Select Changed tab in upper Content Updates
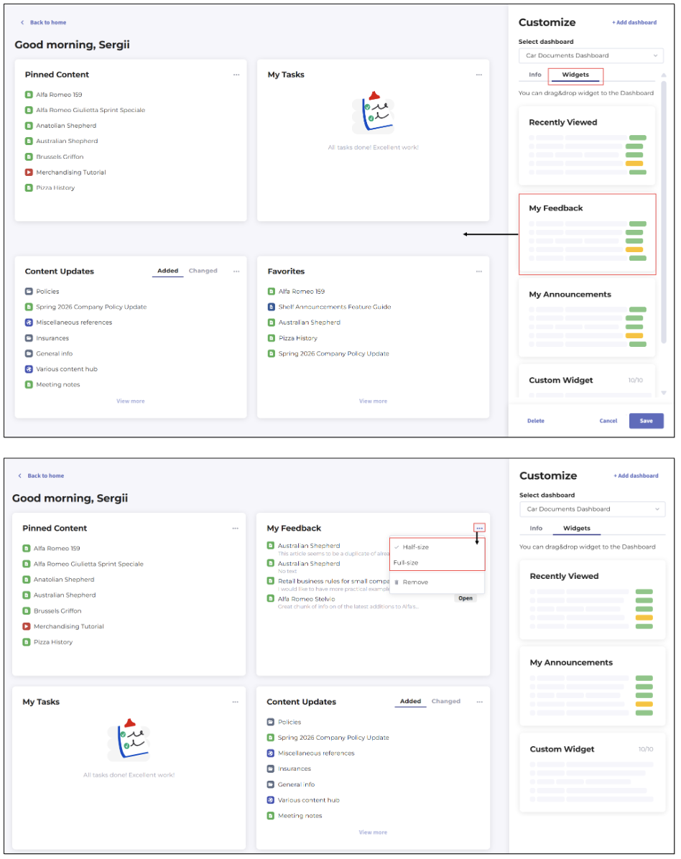 pyautogui.click(x=203, y=271)
